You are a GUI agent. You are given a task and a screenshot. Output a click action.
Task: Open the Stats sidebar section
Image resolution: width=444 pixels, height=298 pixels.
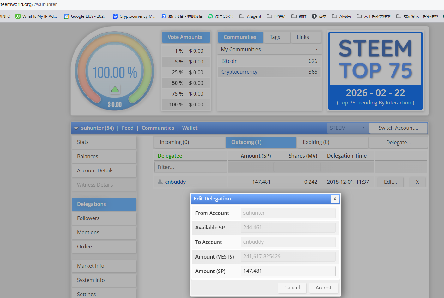[x=104, y=142]
